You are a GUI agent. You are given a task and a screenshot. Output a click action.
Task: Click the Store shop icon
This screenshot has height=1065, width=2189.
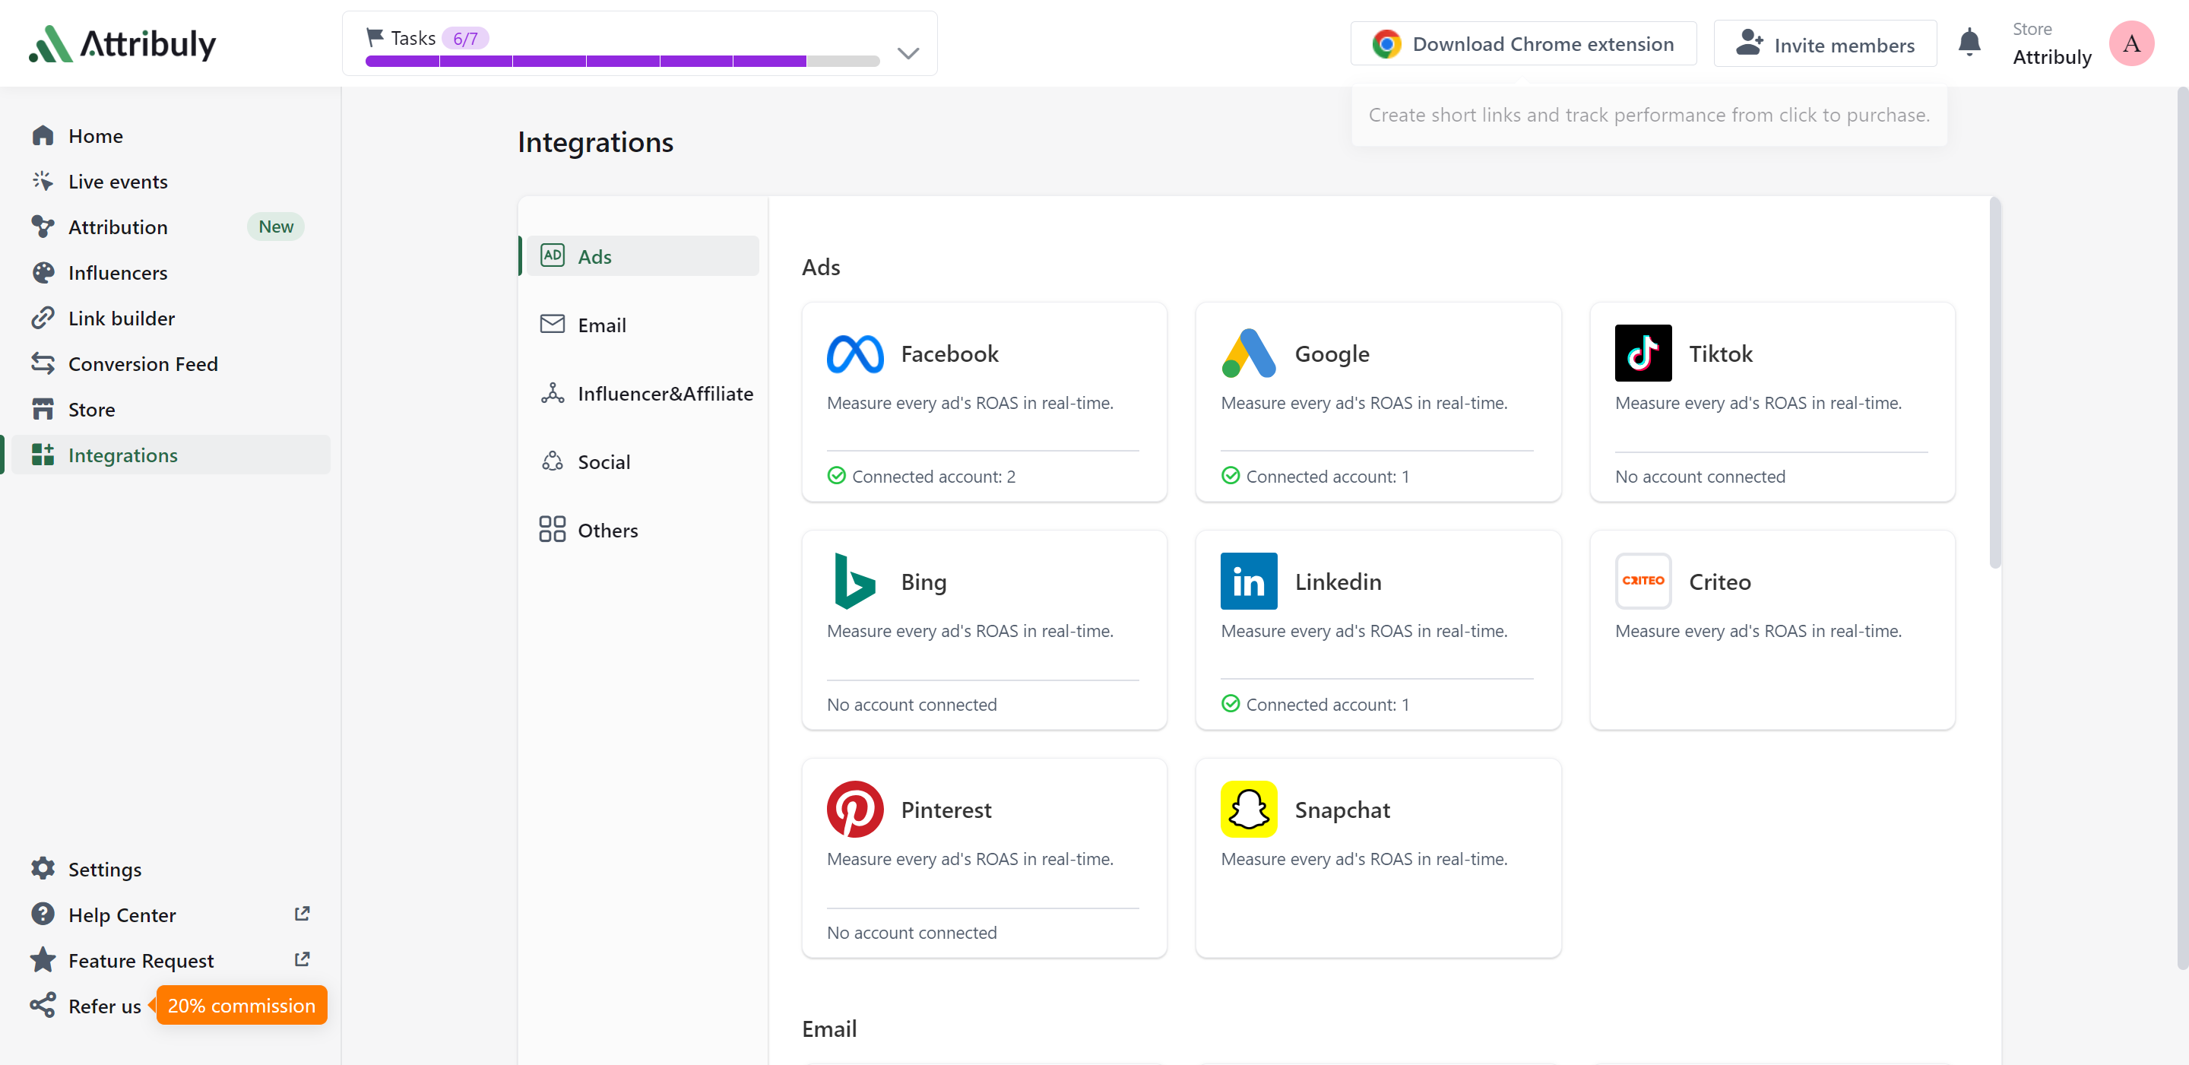click(43, 409)
